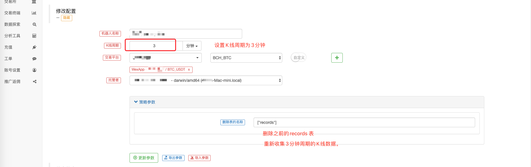Viewport: 531px width, 167px height.
Task: Go to 数据探索 in the sidebar
Action: coord(12,24)
